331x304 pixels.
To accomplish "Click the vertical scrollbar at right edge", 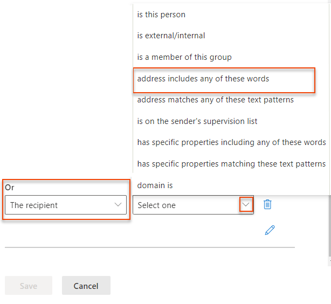I will tap(329, 226).
